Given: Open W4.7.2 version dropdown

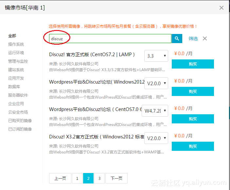Looking at the screenshot, I should pos(155,111).
